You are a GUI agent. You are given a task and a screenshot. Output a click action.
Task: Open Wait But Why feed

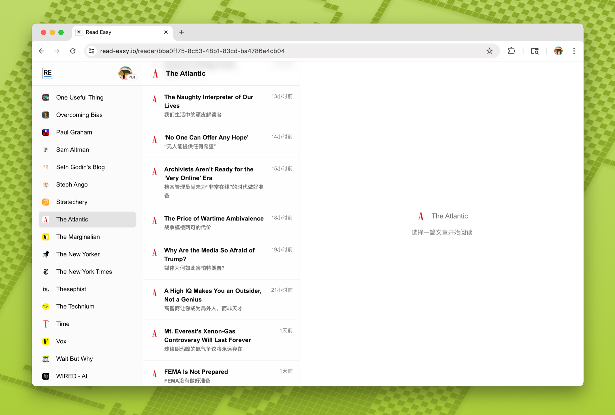(x=87, y=359)
